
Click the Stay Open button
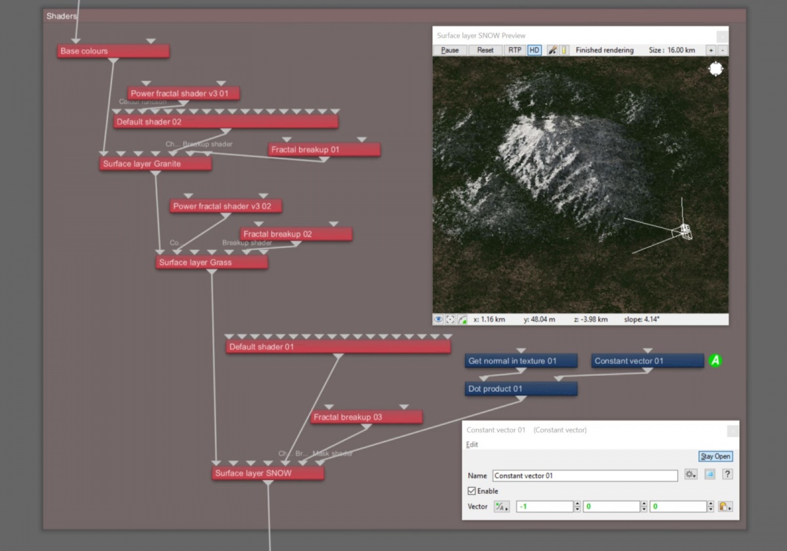716,457
